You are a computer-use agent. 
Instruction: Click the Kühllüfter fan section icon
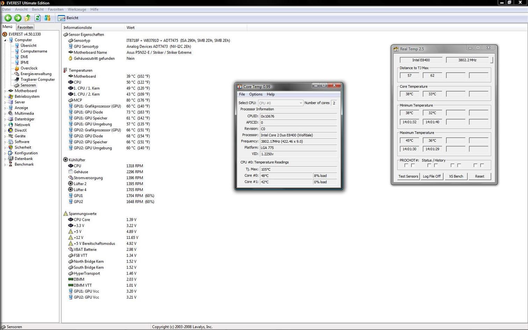pyautogui.click(x=65, y=160)
